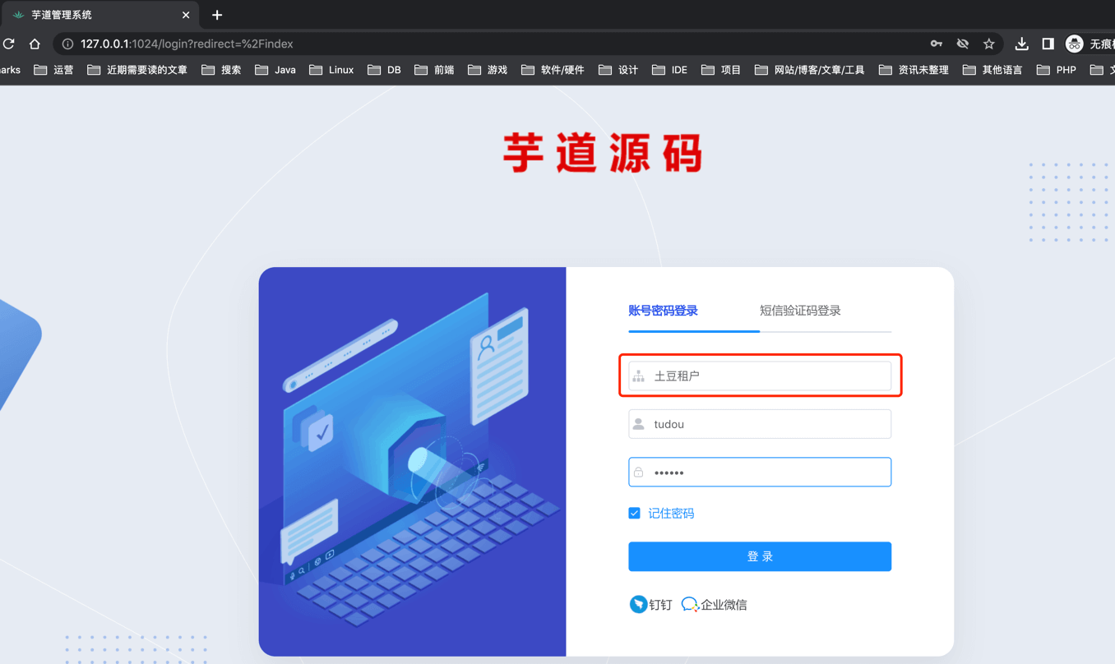Open the browser home icon
1115x664 pixels.
point(34,44)
